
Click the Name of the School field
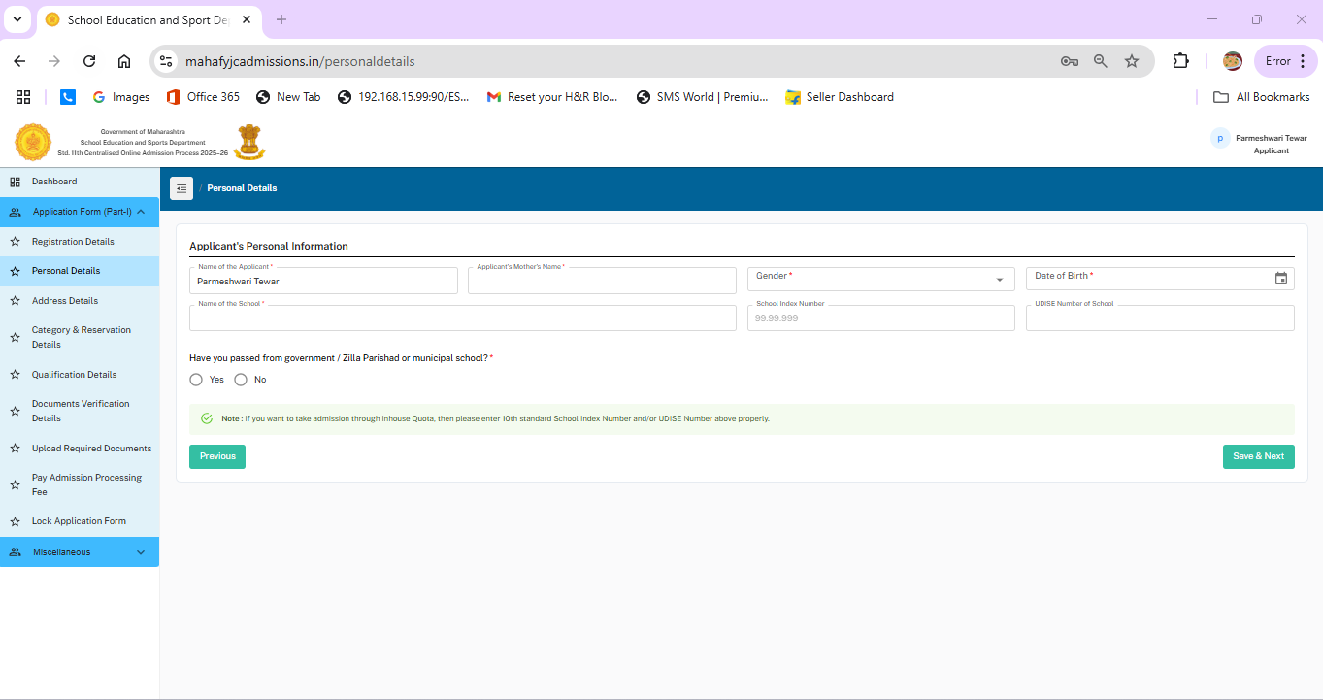pyautogui.click(x=463, y=318)
